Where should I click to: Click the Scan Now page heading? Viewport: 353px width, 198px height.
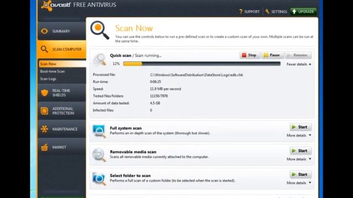tap(134, 28)
